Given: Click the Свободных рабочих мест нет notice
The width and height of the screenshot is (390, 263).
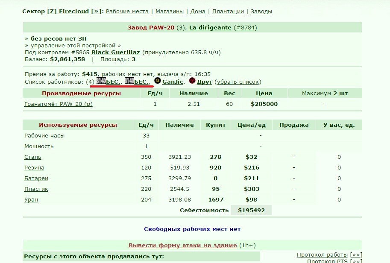Looking at the screenshot, I should (192, 229).
